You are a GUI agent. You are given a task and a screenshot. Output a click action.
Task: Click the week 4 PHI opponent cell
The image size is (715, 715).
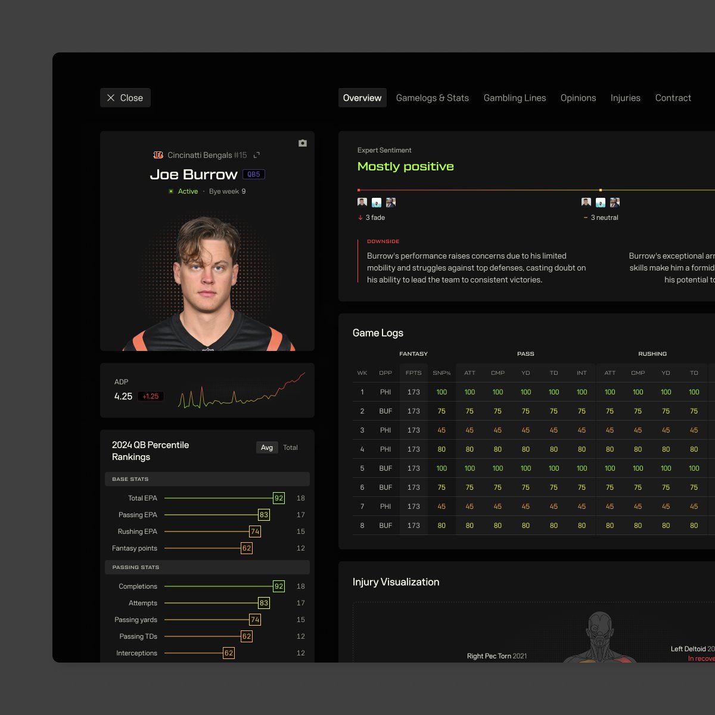click(386, 449)
